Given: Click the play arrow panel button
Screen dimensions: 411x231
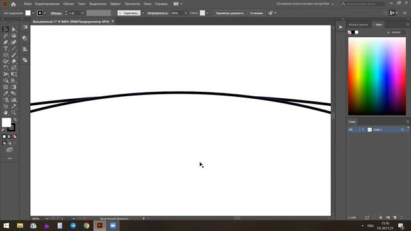Looking at the screenshot, I should tap(341, 27).
